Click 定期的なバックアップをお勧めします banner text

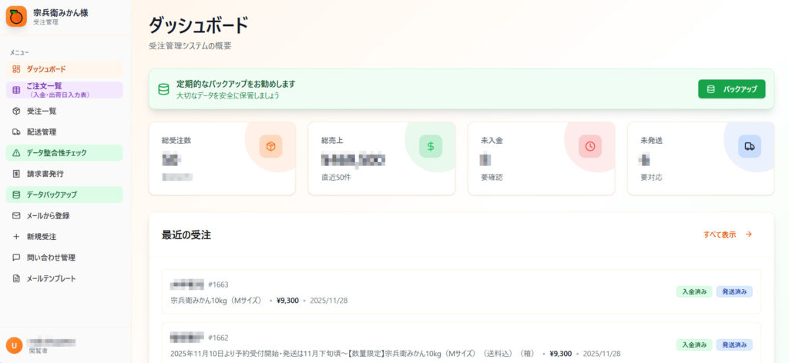(x=236, y=84)
